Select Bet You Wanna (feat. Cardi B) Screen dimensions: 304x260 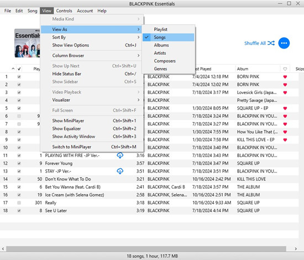[73, 187]
